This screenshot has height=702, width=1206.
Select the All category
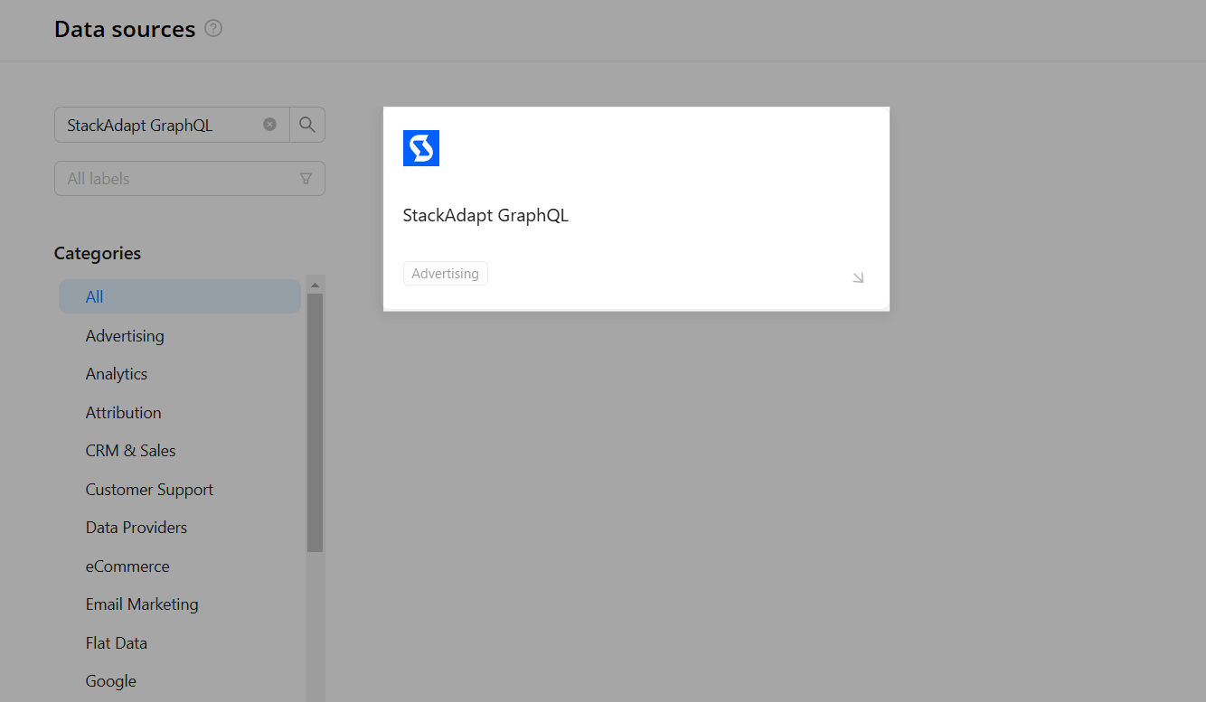[180, 296]
